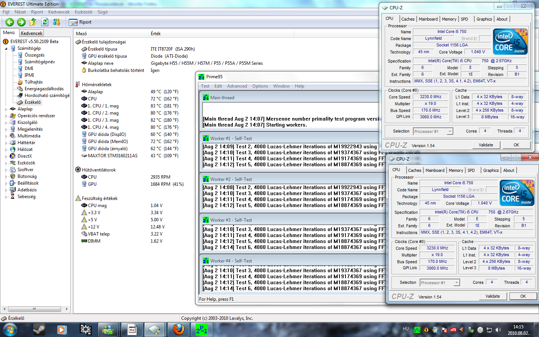Open the Nézet menu in EVEREST

(x=20, y=12)
